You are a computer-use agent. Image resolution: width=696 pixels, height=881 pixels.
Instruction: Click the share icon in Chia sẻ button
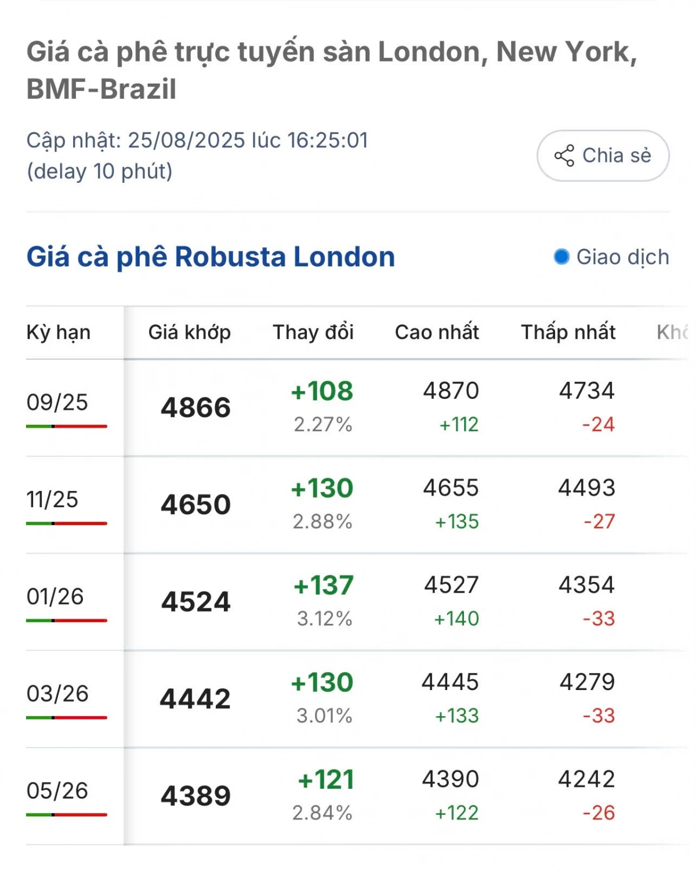564,156
